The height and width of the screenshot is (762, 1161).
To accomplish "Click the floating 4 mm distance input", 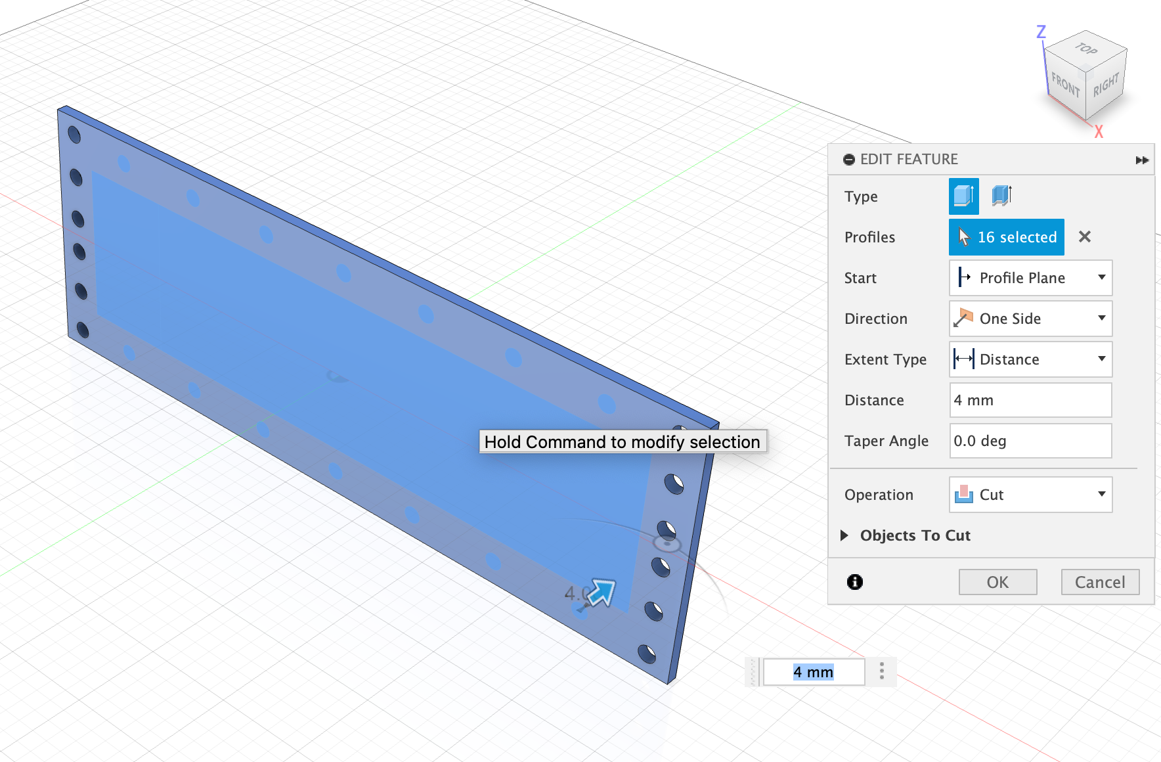I will click(814, 672).
